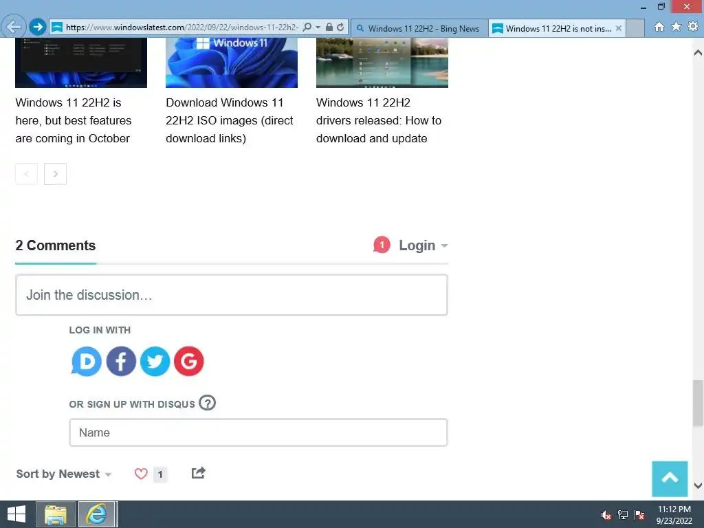Click the address bar URL field
The image size is (704, 528).
tap(181, 27)
